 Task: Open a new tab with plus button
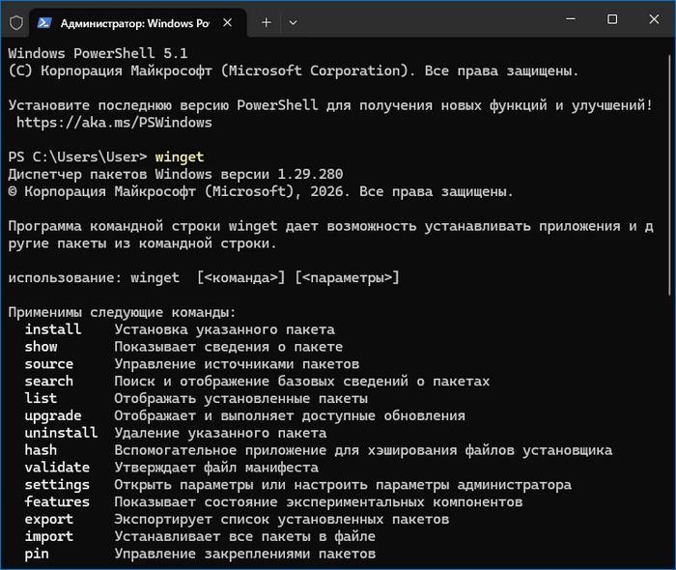coord(267,22)
